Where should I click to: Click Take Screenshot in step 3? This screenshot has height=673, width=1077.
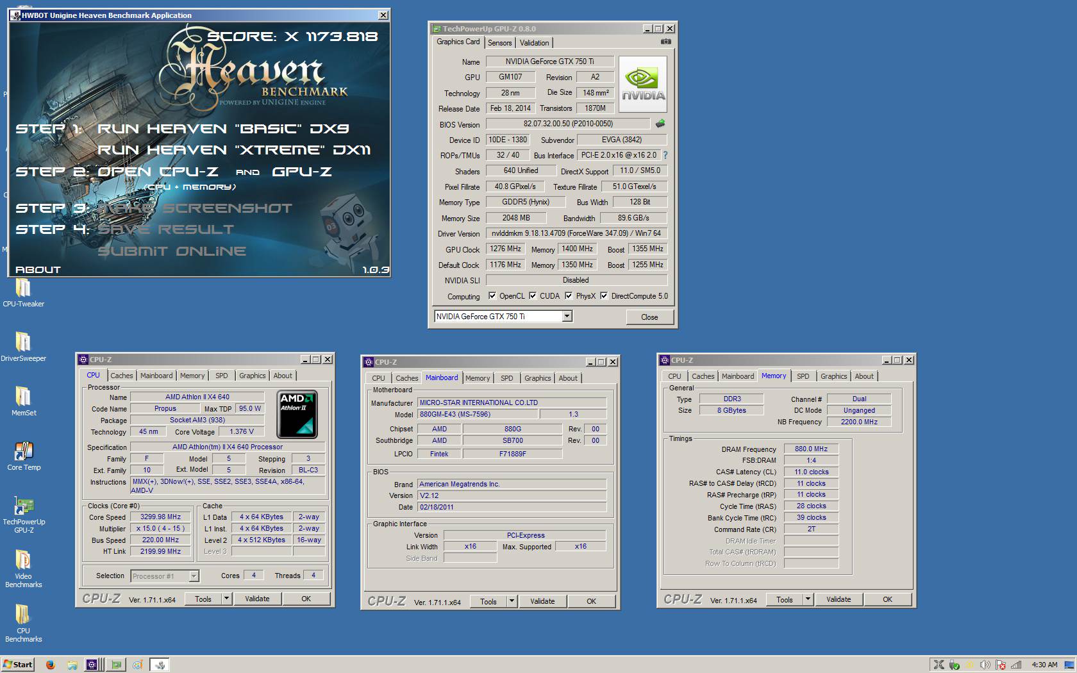click(195, 208)
